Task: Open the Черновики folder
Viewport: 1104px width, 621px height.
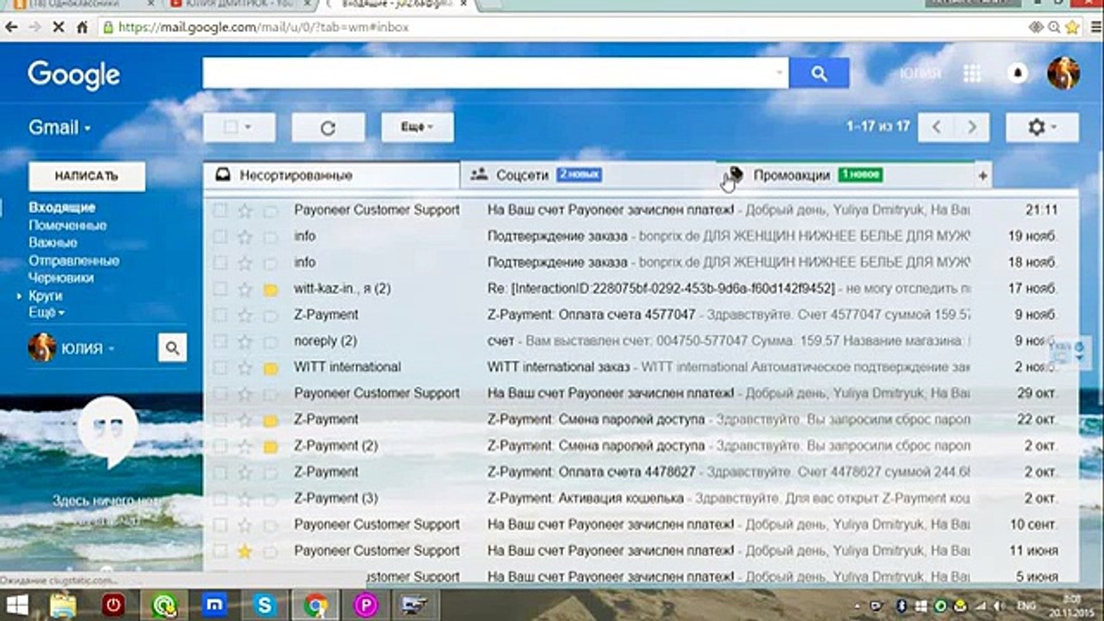Action: pyautogui.click(x=60, y=278)
